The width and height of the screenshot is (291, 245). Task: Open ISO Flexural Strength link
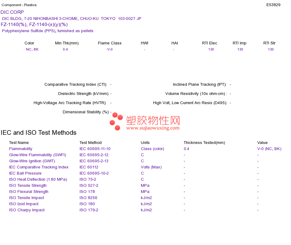tap(28, 192)
